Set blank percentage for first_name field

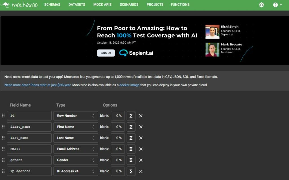point(118,127)
